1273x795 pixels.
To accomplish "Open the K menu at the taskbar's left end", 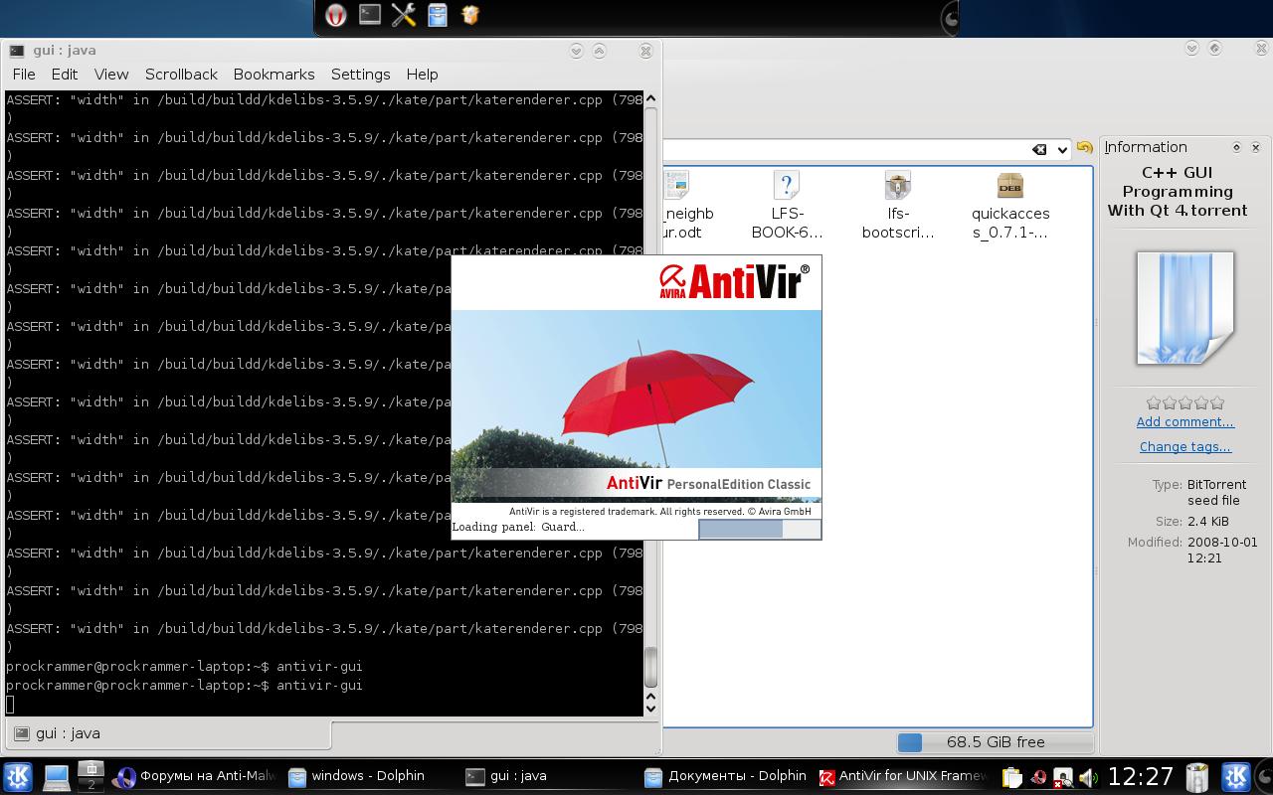I will point(18,776).
